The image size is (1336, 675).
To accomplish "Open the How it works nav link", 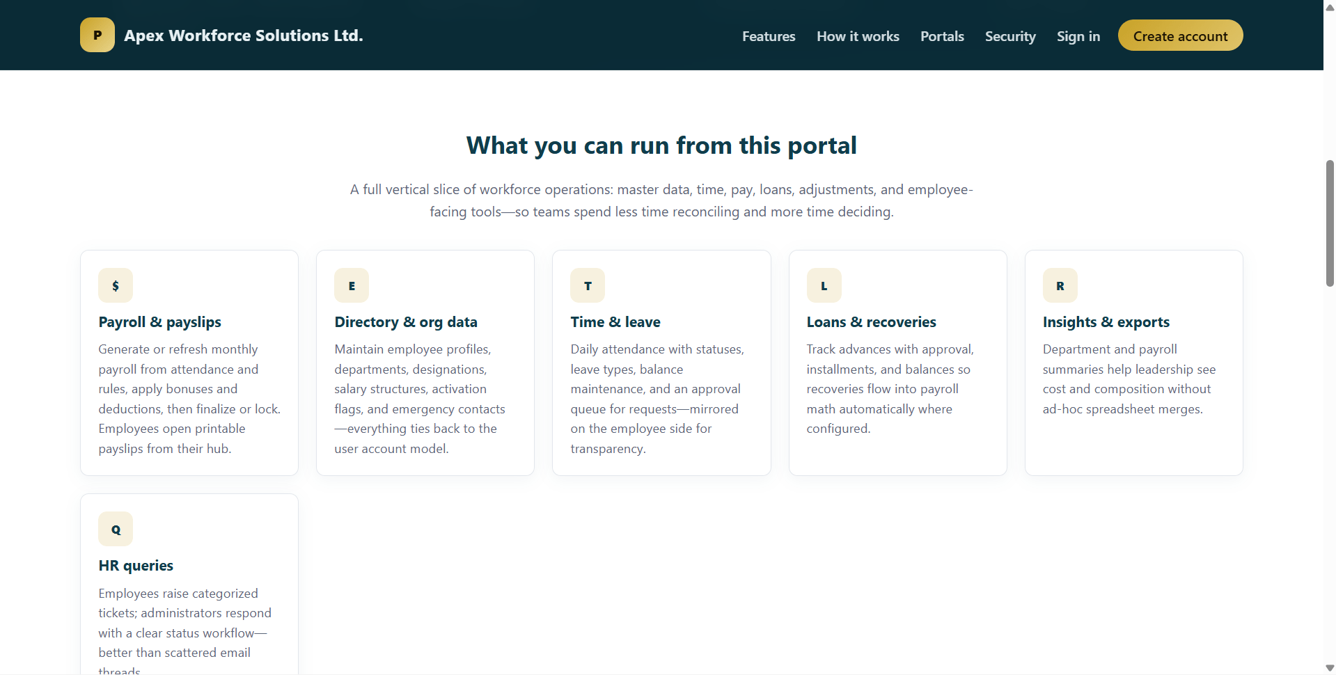I will tap(858, 36).
